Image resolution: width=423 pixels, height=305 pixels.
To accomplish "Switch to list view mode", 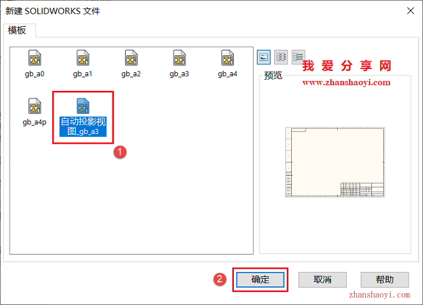I will (x=281, y=57).
